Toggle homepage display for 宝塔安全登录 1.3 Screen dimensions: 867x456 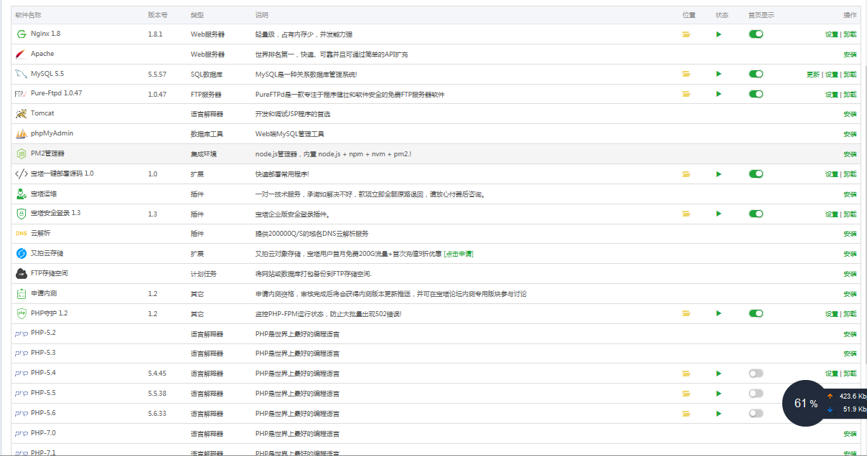pyautogui.click(x=756, y=214)
